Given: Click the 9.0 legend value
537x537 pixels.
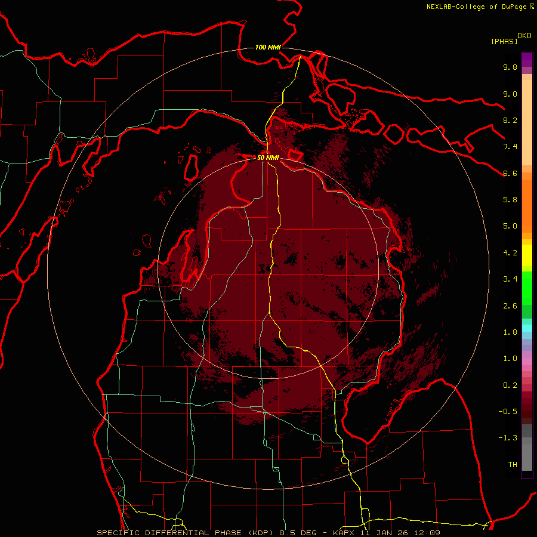Looking at the screenshot, I should tap(510, 94).
